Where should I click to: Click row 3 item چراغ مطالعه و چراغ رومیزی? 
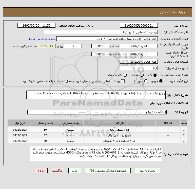(119, 141)
